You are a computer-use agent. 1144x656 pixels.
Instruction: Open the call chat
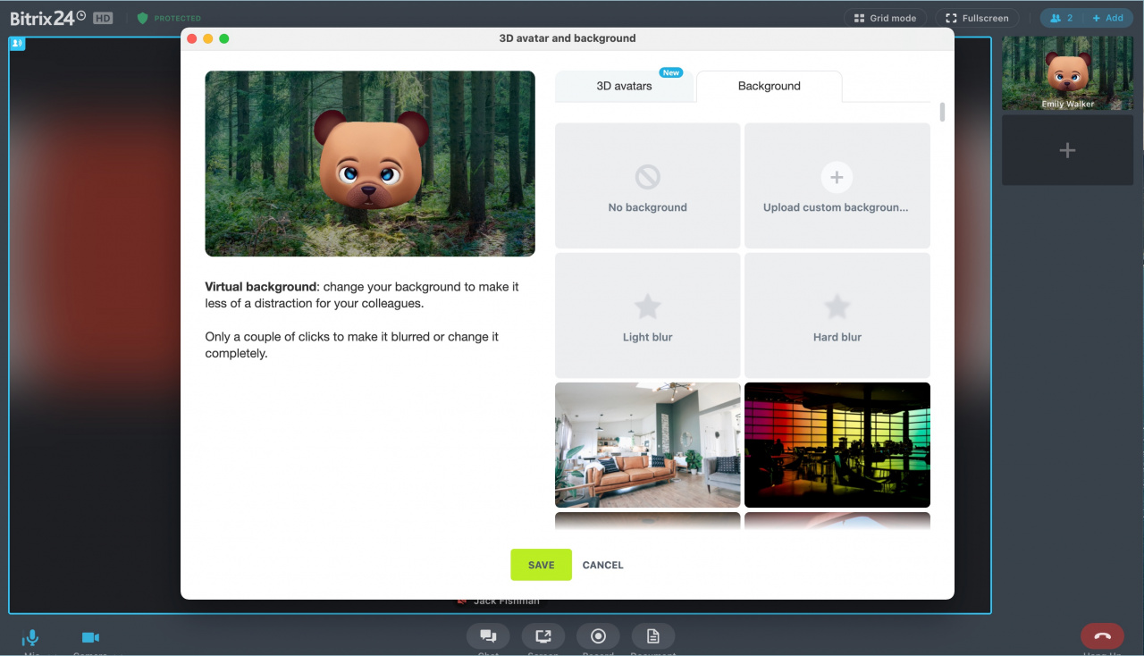[488, 636]
